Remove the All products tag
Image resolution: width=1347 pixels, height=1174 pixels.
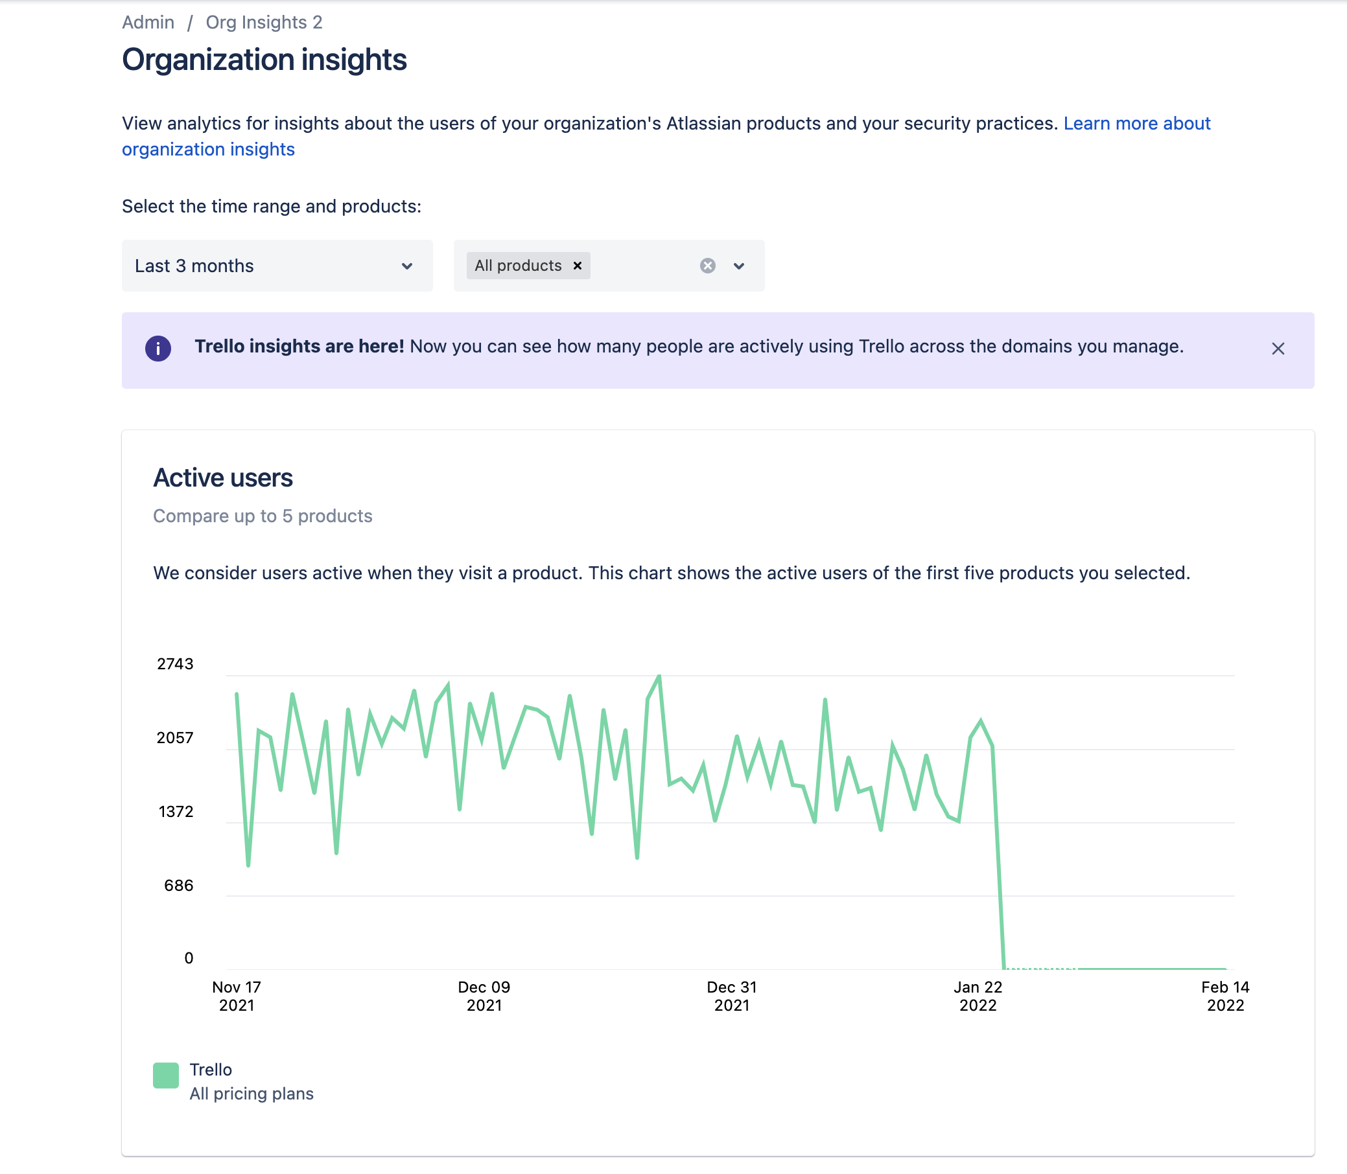click(578, 266)
